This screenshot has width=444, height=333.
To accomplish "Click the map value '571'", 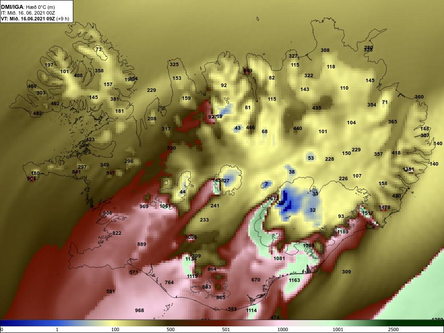I will coord(134,272).
